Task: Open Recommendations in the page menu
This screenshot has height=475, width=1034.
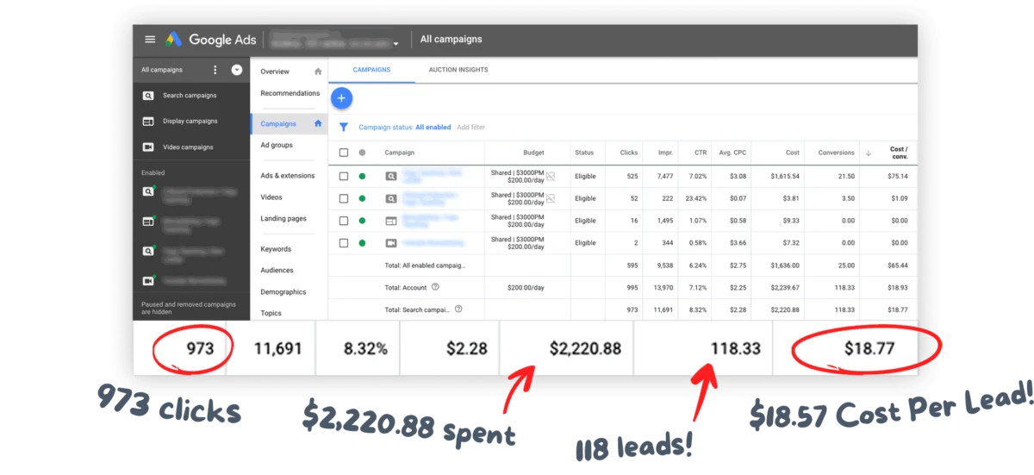Action: coord(290,93)
